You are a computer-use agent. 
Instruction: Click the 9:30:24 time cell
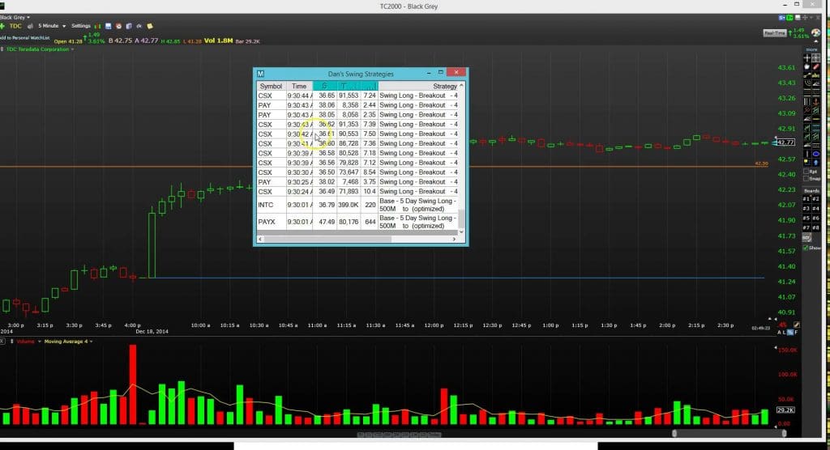tap(300, 192)
